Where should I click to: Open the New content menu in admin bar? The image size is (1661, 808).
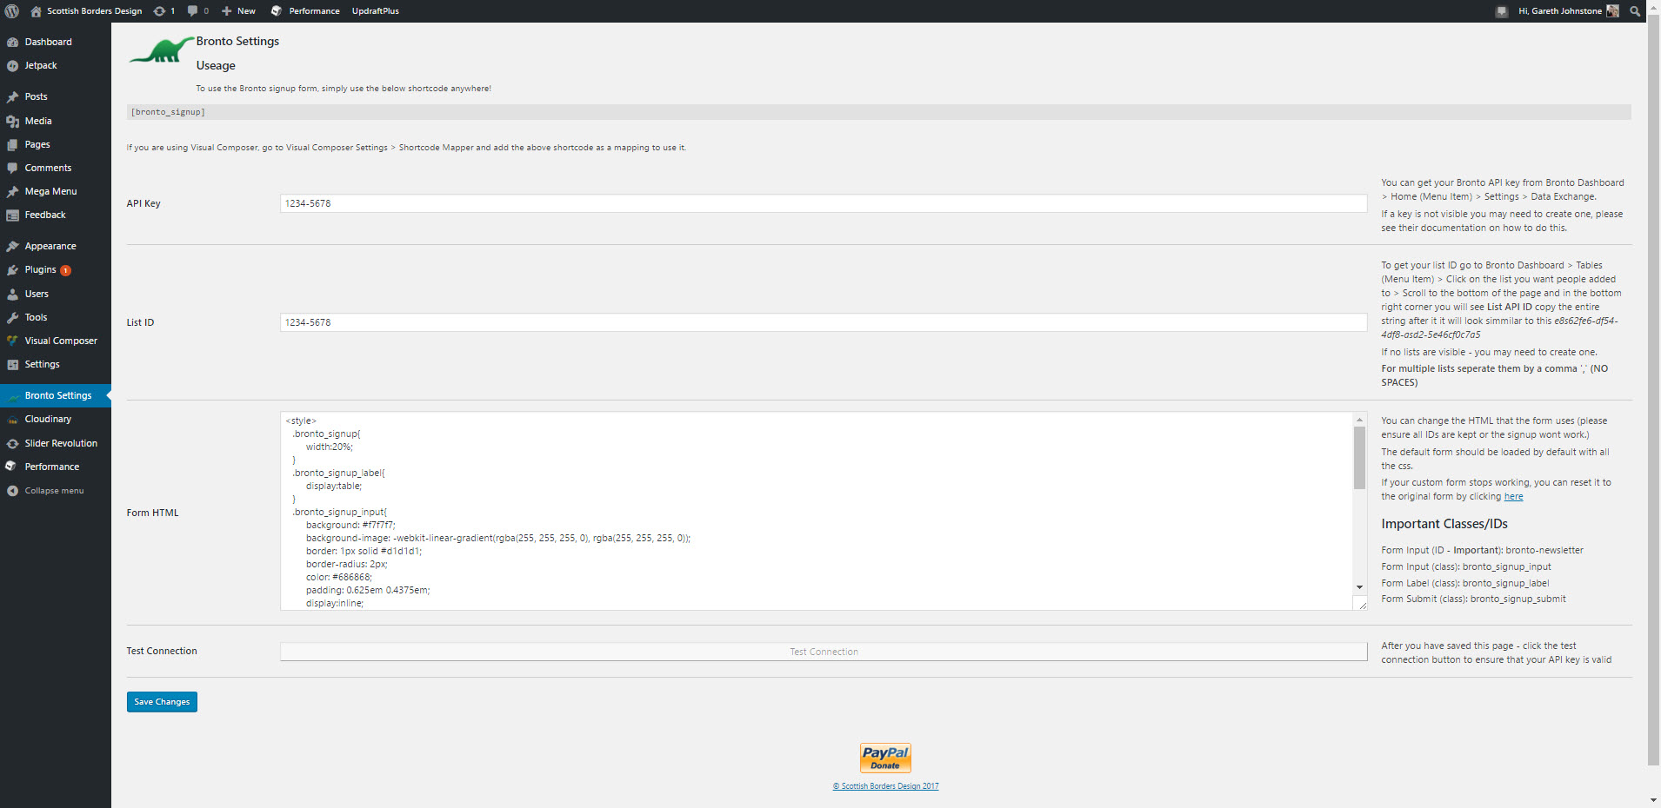(238, 11)
